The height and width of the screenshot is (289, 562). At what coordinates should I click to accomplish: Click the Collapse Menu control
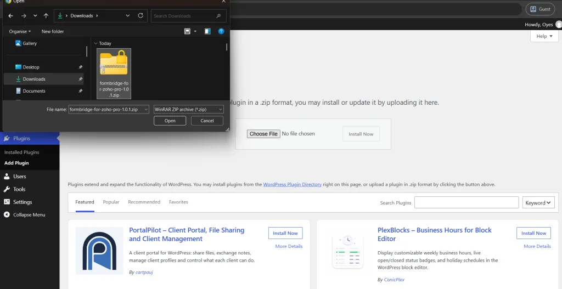pyautogui.click(x=30, y=215)
